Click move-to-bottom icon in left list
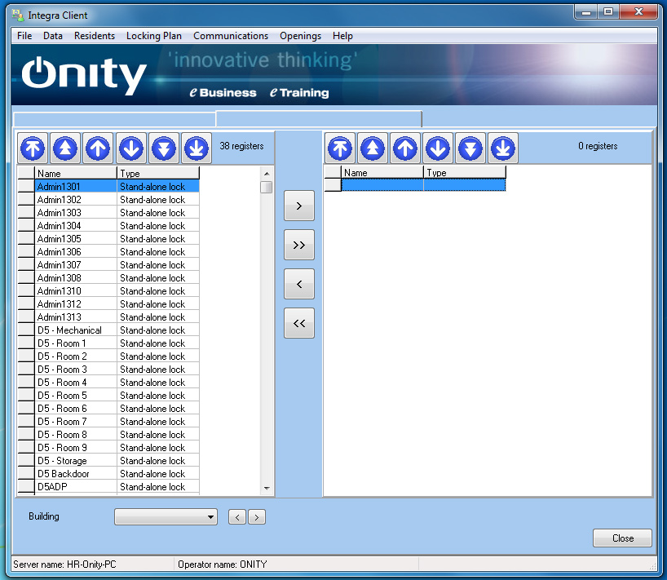The image size is (667, 580). 196,148
